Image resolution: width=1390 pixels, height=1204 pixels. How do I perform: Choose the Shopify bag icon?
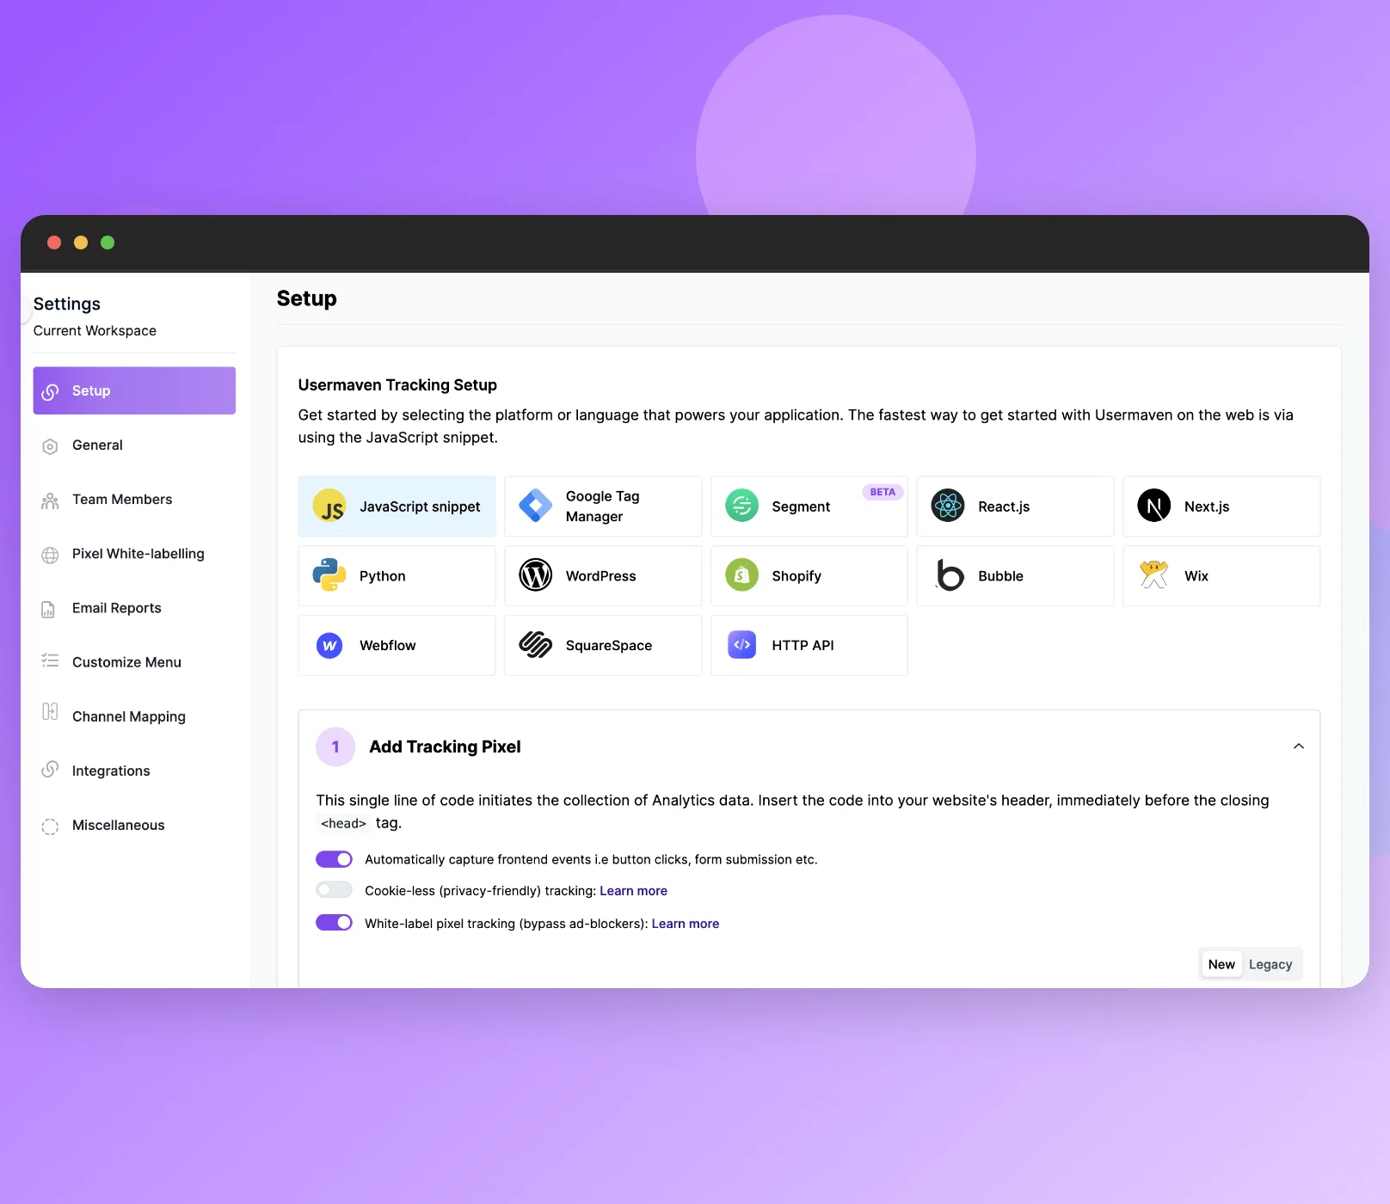(741, 575)
